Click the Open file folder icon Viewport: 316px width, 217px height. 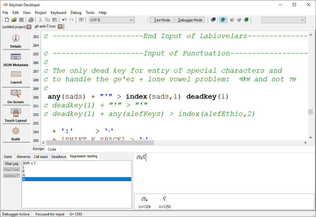click(14, 20)
